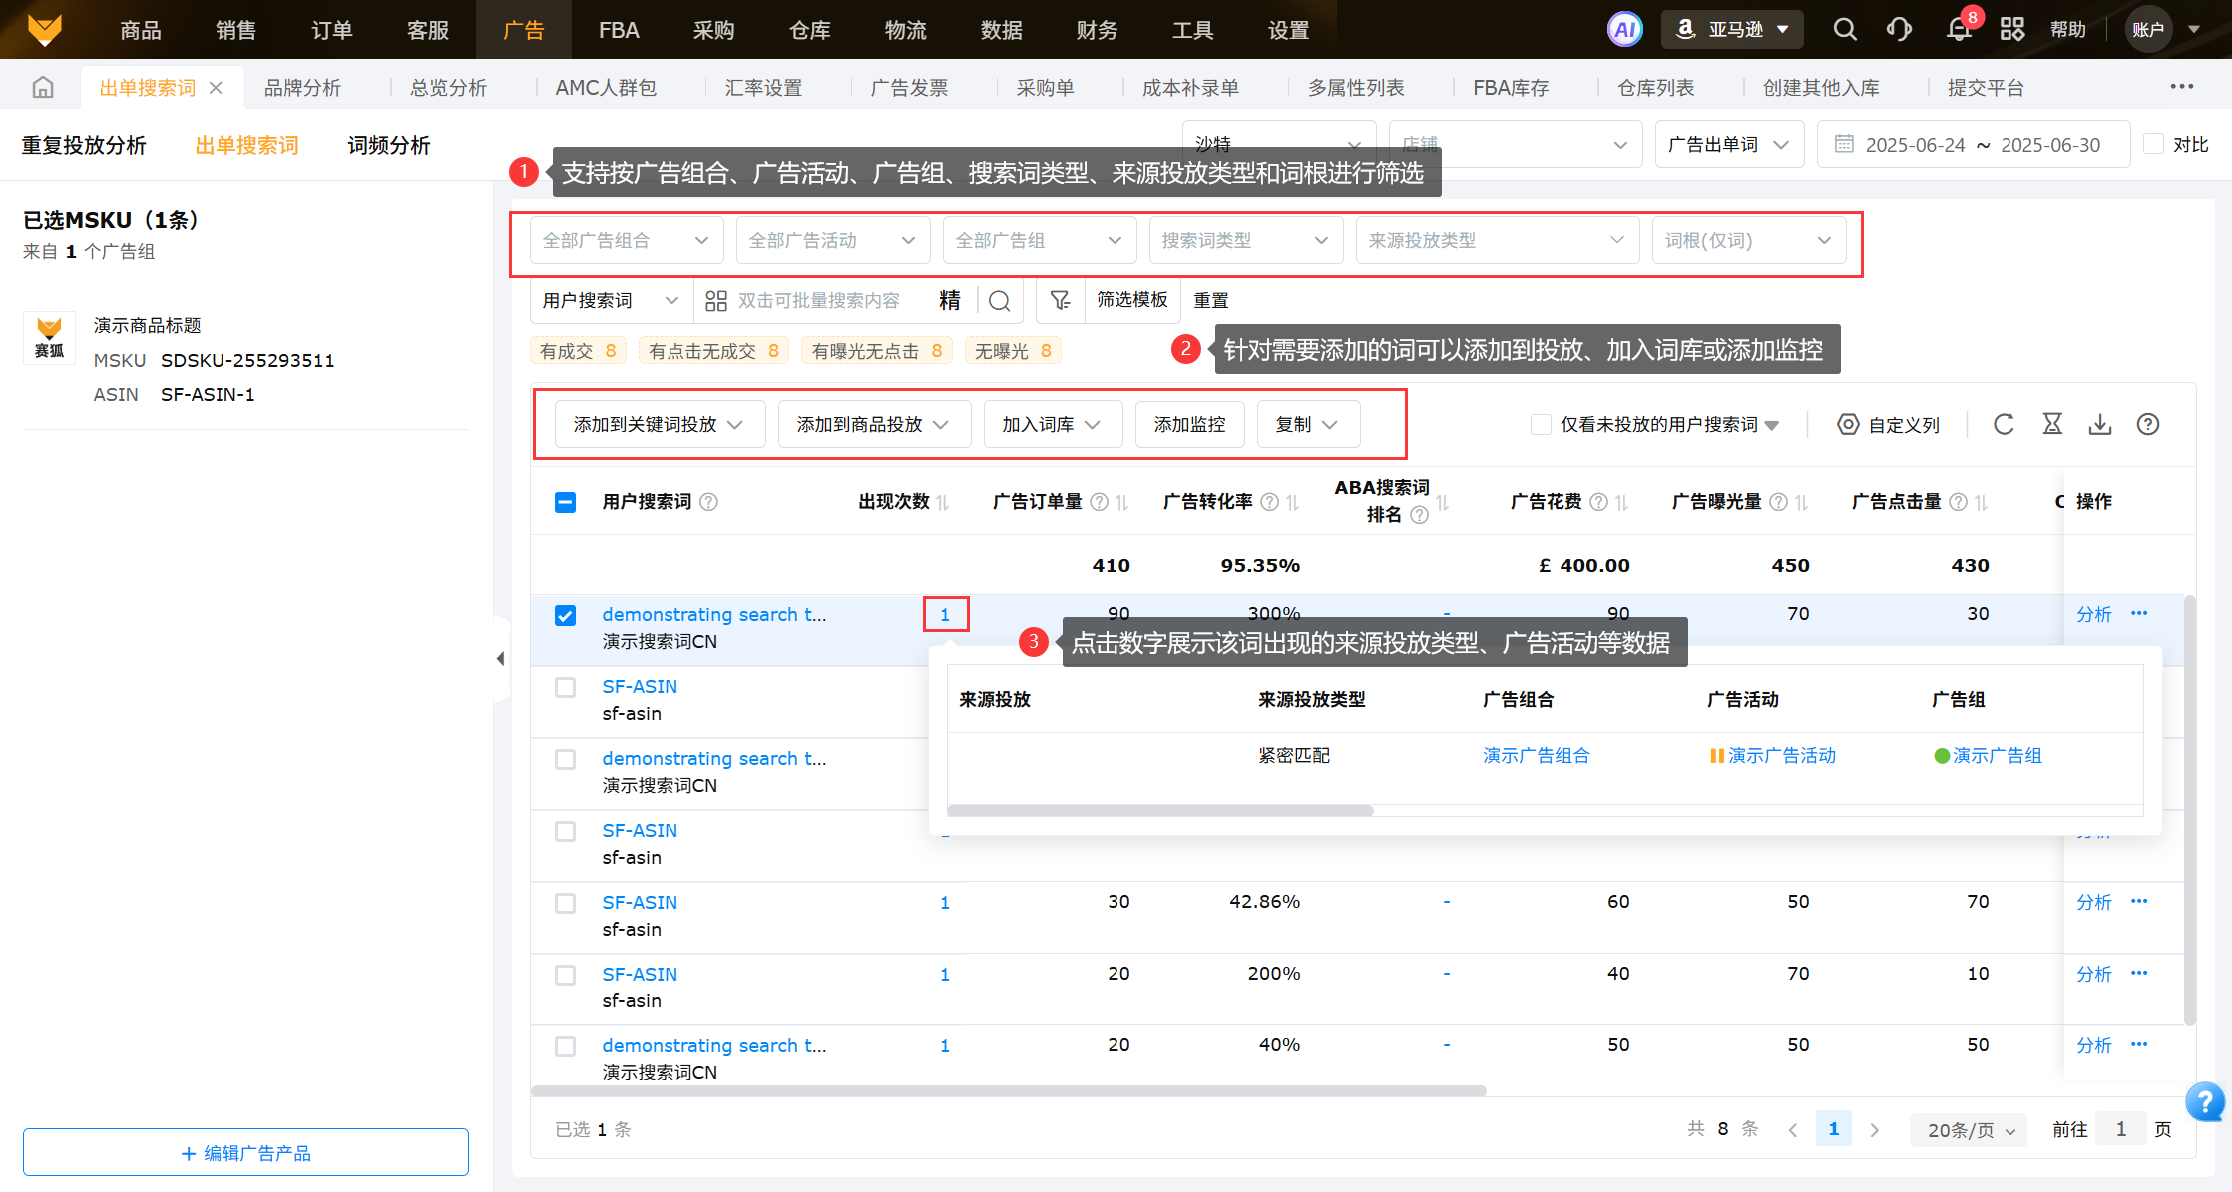Open the FBA top menu
The image size is (2232, 1192).
pos(618,30)
